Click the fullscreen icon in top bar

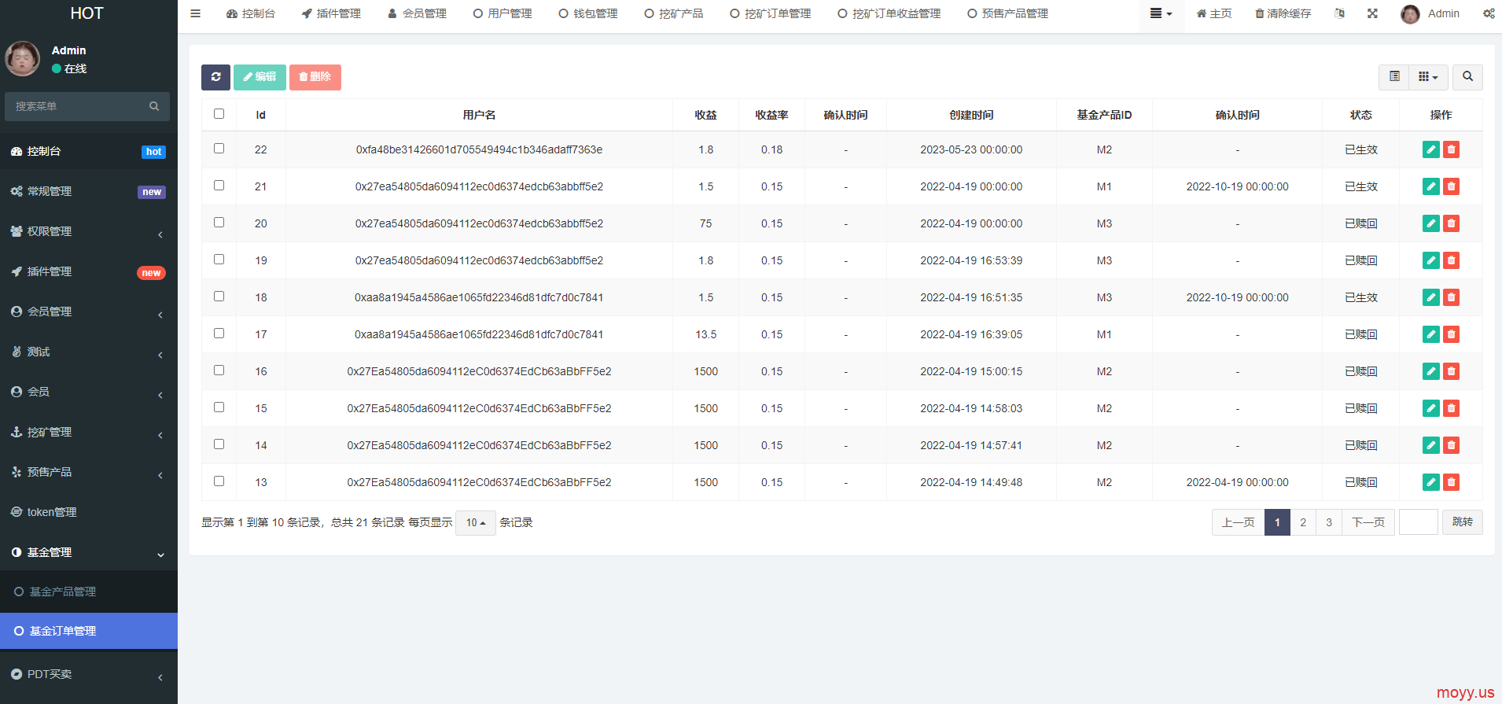coord(1372,13)
